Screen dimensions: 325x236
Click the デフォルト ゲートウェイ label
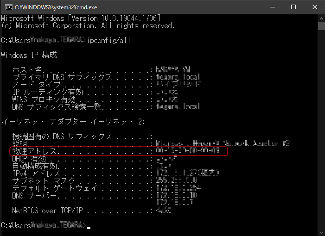click(55, 188)
